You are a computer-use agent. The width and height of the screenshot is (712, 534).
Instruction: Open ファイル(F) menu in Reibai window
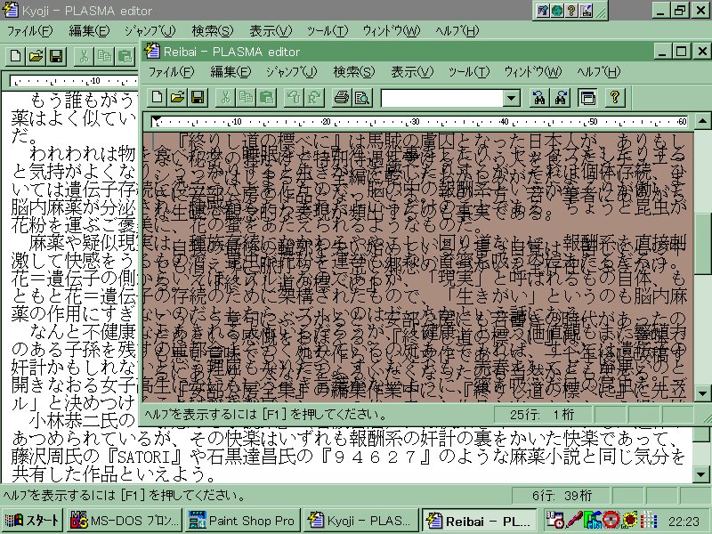[x=171, y=72]
